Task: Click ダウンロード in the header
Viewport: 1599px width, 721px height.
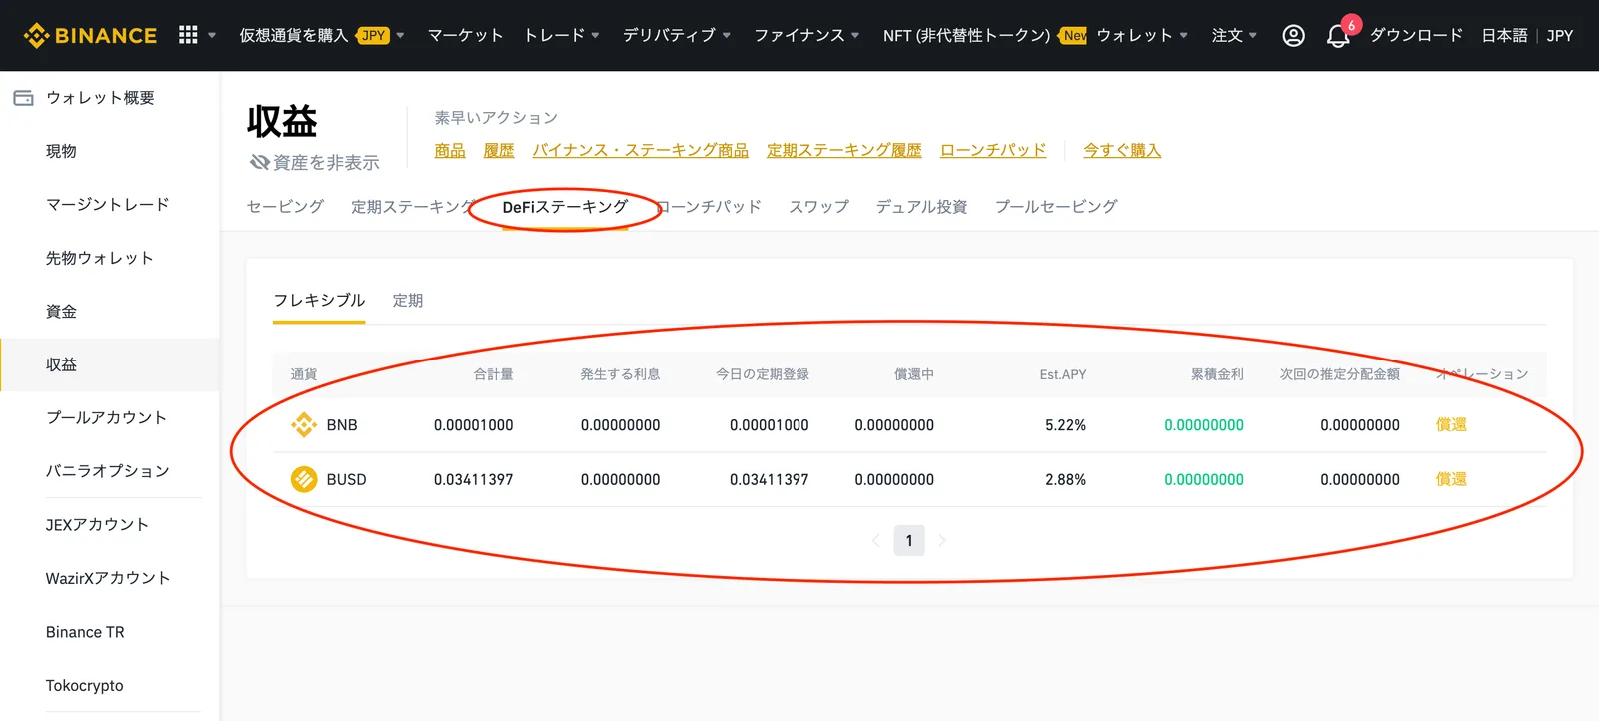Action: [x=1416, y=35]
